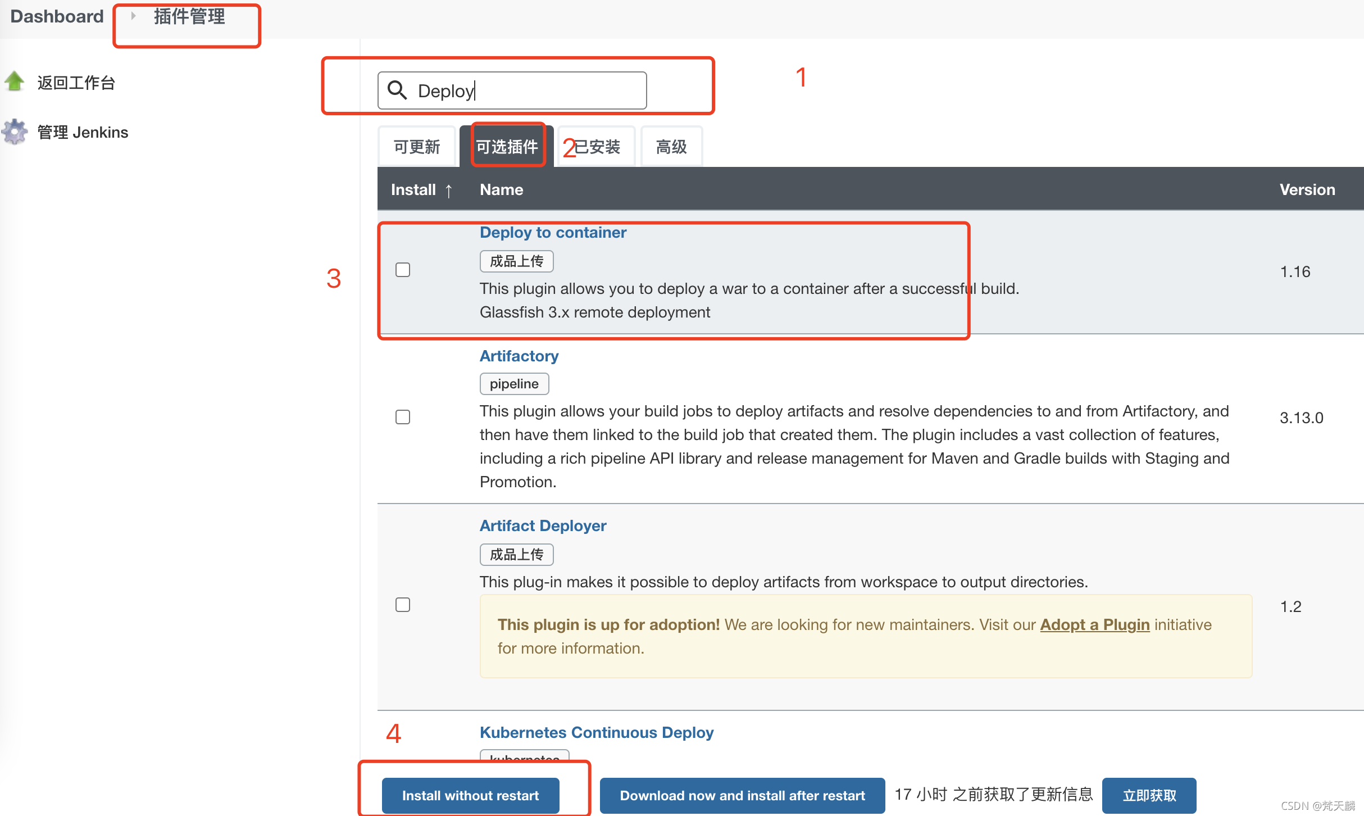Click 'Glassfish 3.x remote deployment' description text
1364x816 pixels.
(595, 312)
